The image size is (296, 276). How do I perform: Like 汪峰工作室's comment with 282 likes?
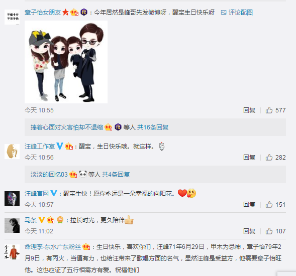[275, 158]
